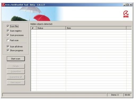Open the Details button
Screen dimensions: 136x100
pyautogui.click(x=16, y=66)
